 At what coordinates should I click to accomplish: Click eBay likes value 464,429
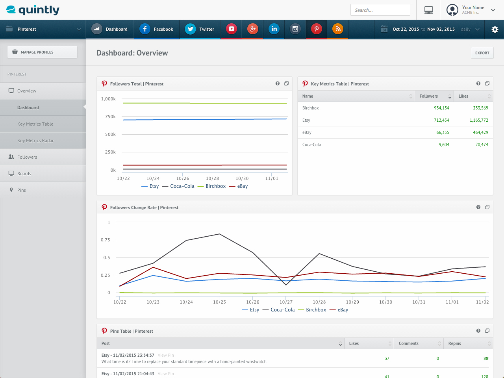pos(480,132)
